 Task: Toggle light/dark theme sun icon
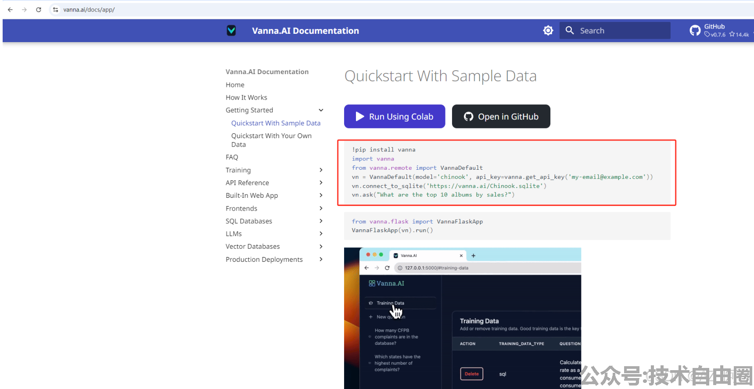(548, 30)
